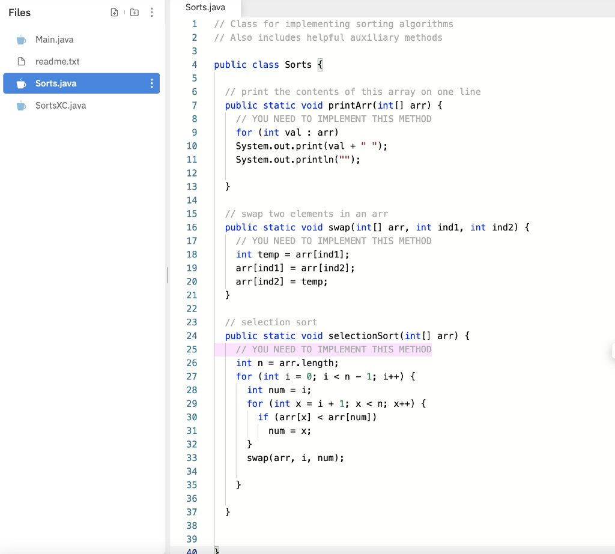Click 'int temp = arr[ind1];' line
The height and width of the screenshot is (554, 615).
point(292,254)
